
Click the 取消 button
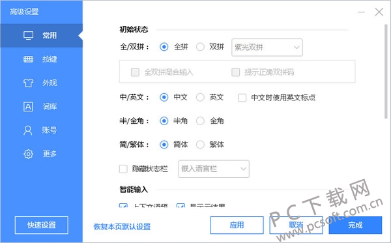296,225
